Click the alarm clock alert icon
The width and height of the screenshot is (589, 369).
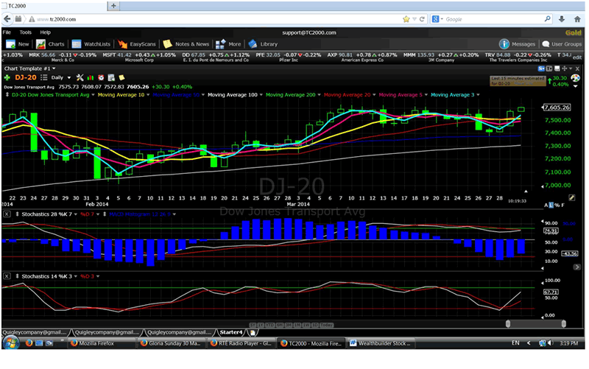point(100,77)
